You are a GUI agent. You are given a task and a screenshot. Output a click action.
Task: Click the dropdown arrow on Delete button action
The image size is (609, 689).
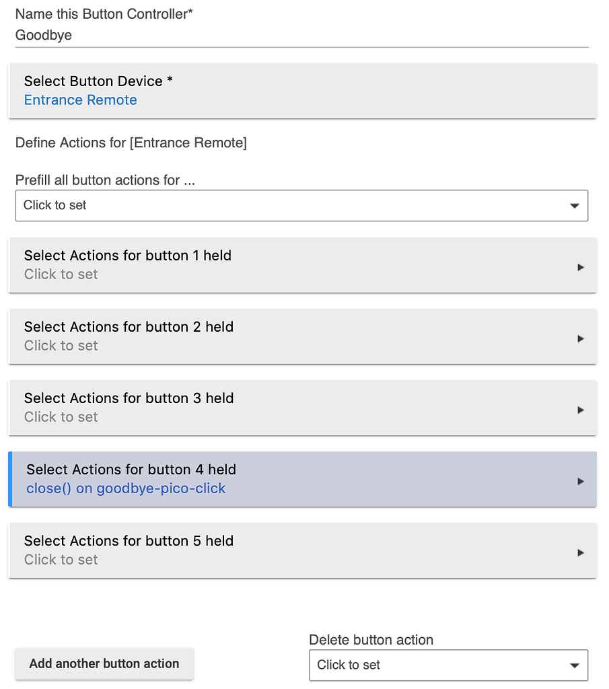click(575, 665)
